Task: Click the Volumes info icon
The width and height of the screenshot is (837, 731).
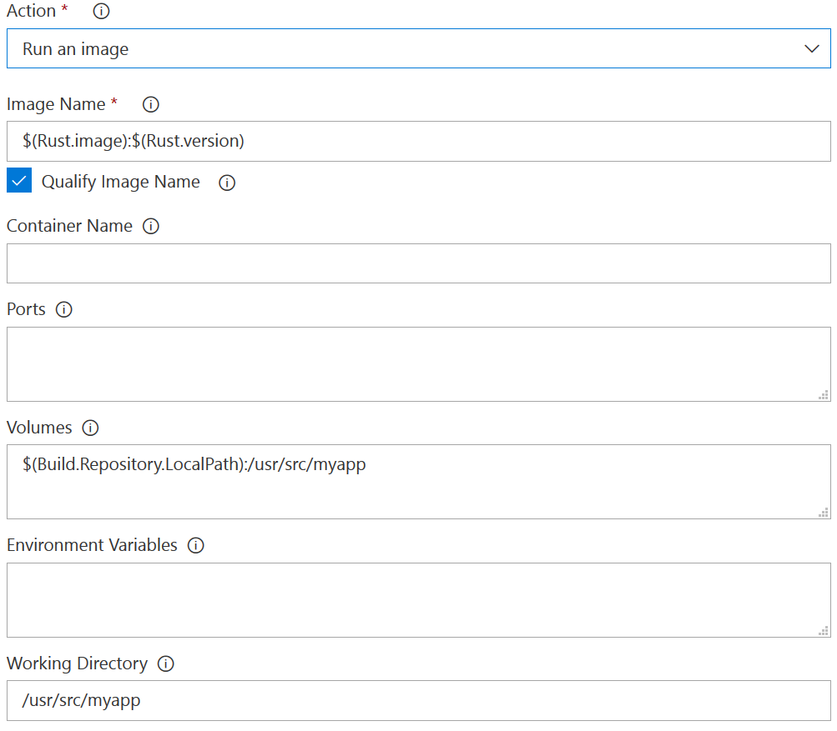Action: click(x=90, y=428)
